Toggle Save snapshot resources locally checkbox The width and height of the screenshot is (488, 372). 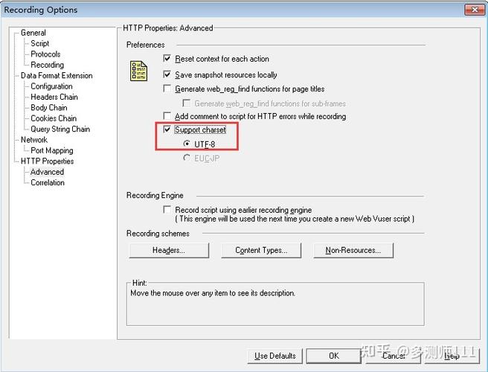point(167,74)
